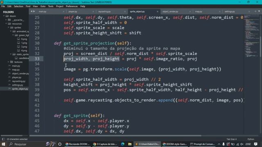The height and width of the screenshot is (147, 262).
Task: Open the Goto menu
Action: click(43, 7)
